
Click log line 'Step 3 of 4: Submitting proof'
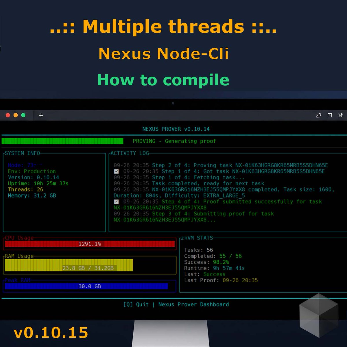(194, 214)
